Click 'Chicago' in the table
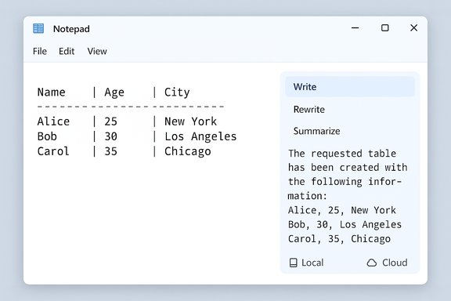 pos(188,151)
